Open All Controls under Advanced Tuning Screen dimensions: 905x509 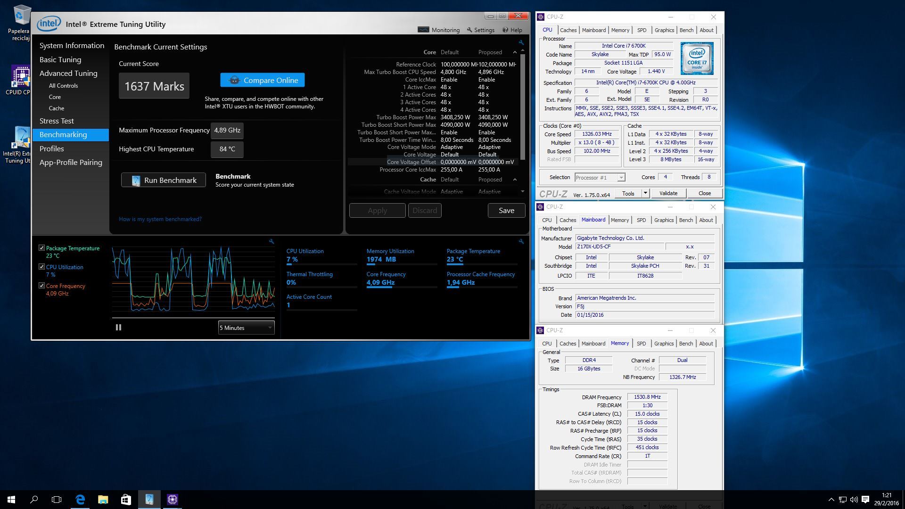(63, 86)
